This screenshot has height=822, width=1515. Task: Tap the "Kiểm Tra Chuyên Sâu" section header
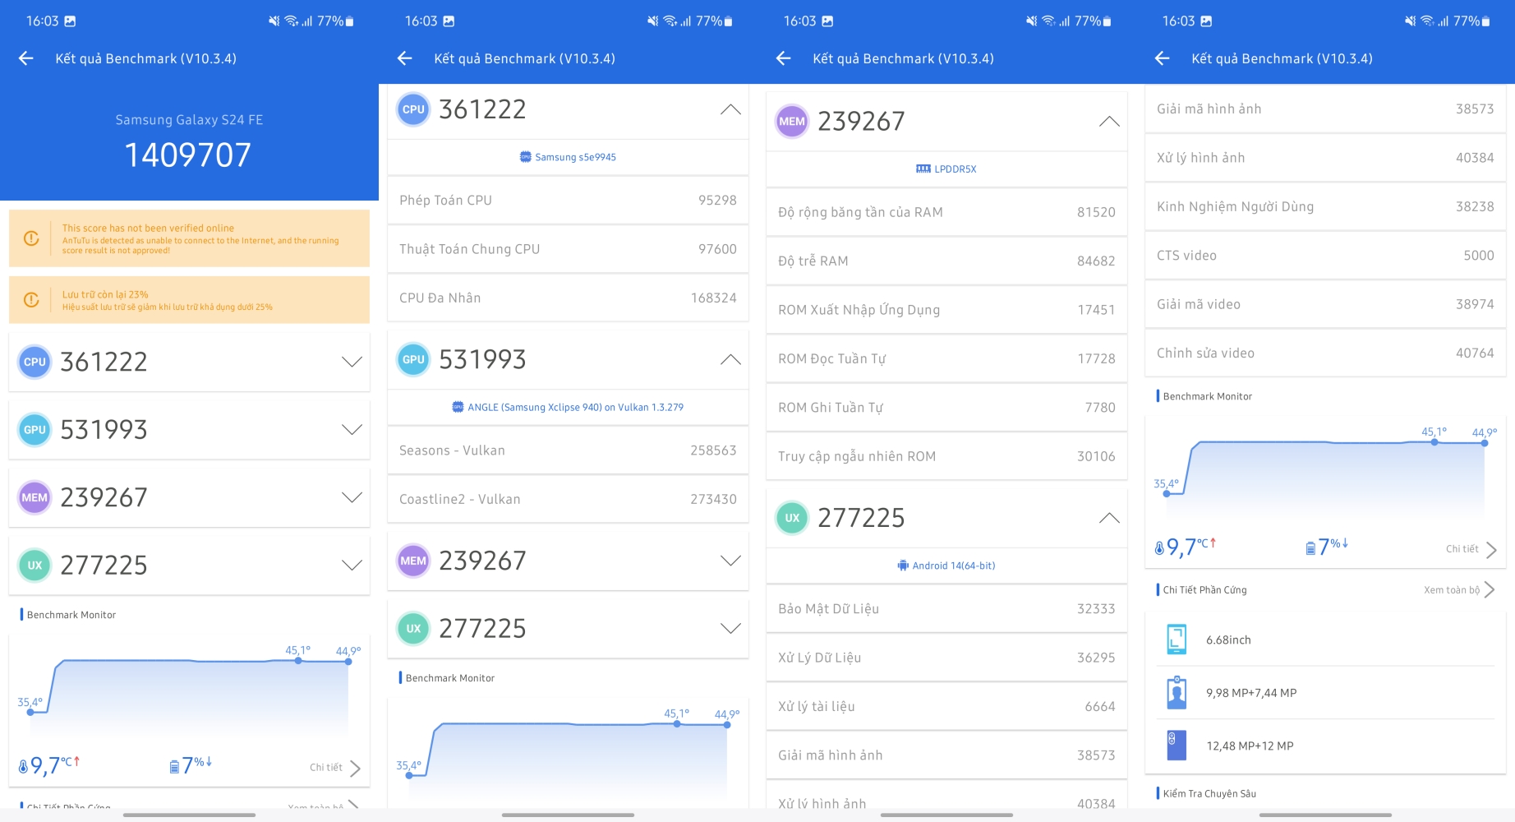click(1209, 793)
